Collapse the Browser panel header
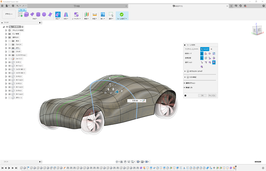The height and width of the screenshot is (171, 266). 2,22
